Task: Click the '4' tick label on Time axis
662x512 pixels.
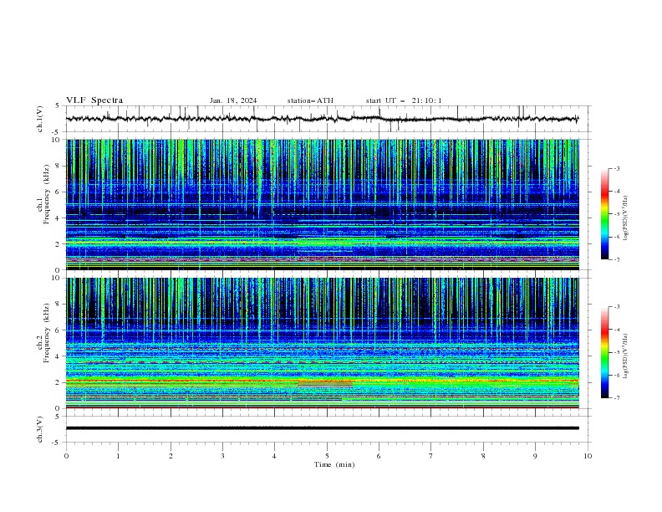Action: click(274, 456)
